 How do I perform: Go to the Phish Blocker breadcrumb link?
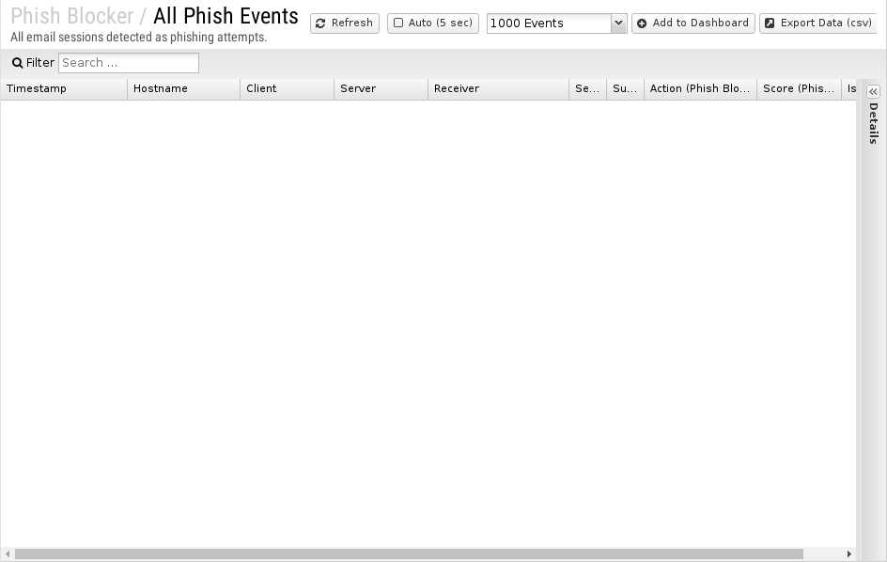click(x=71, y=16)
